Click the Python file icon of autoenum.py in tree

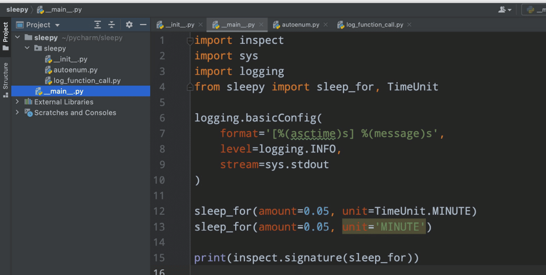[49, 70]
